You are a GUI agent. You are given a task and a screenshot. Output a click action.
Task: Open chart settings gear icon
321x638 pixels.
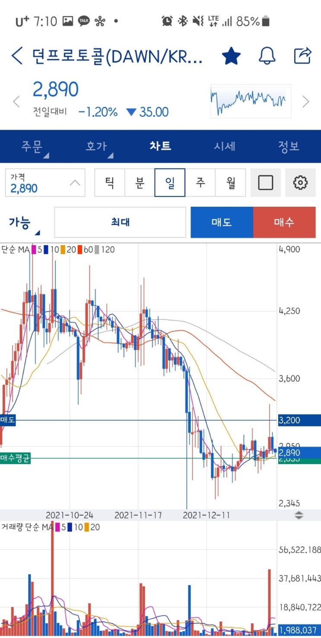[x=300, y=183]
